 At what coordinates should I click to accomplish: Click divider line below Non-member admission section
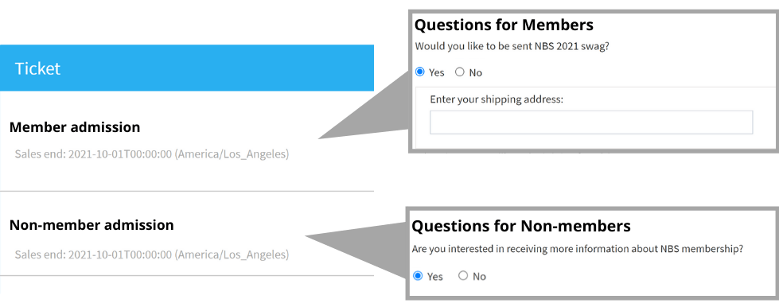[187, 275]
